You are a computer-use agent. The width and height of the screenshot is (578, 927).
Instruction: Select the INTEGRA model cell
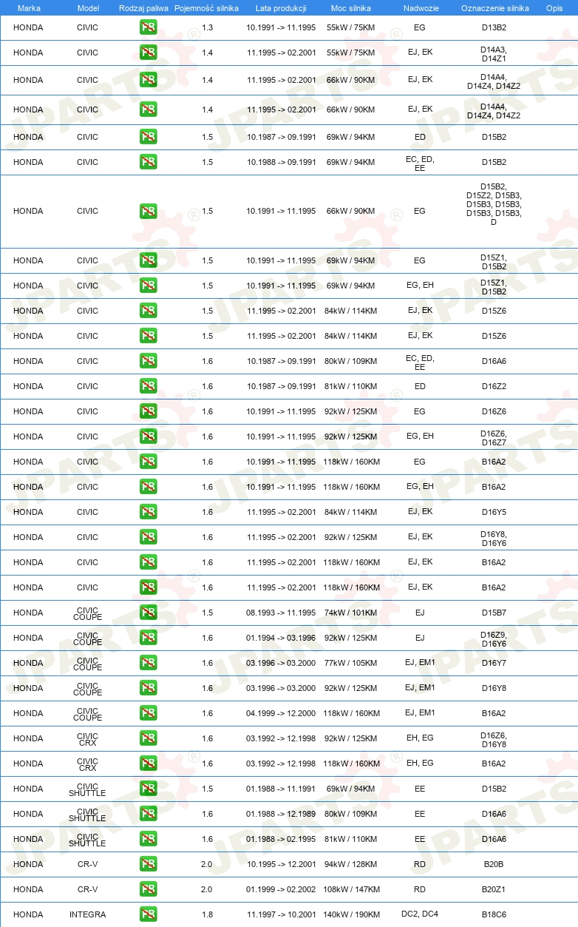(87, 914)
